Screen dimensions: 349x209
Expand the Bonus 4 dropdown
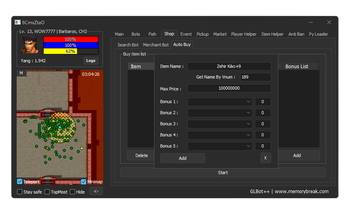coord(220,135)
